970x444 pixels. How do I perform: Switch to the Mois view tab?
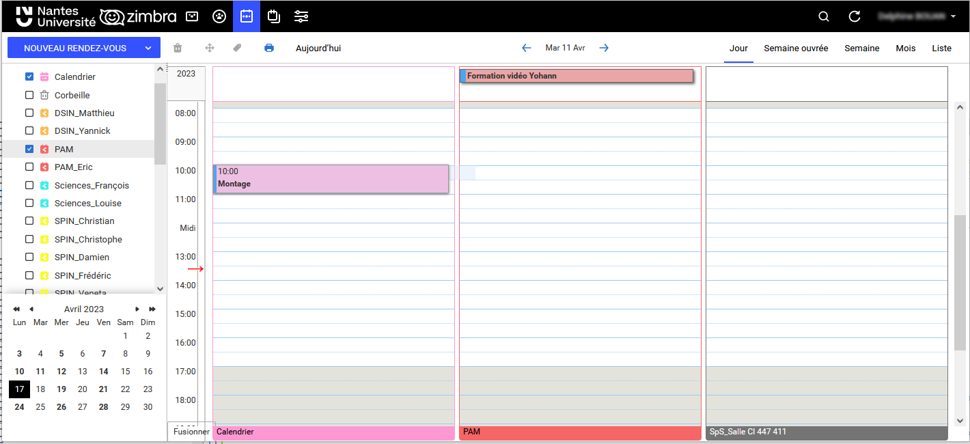tap(905, 48)
